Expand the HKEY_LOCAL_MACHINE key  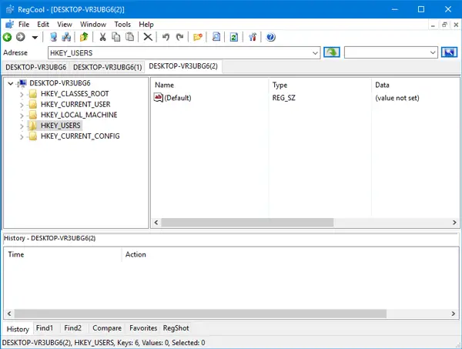tap(22, 115)
